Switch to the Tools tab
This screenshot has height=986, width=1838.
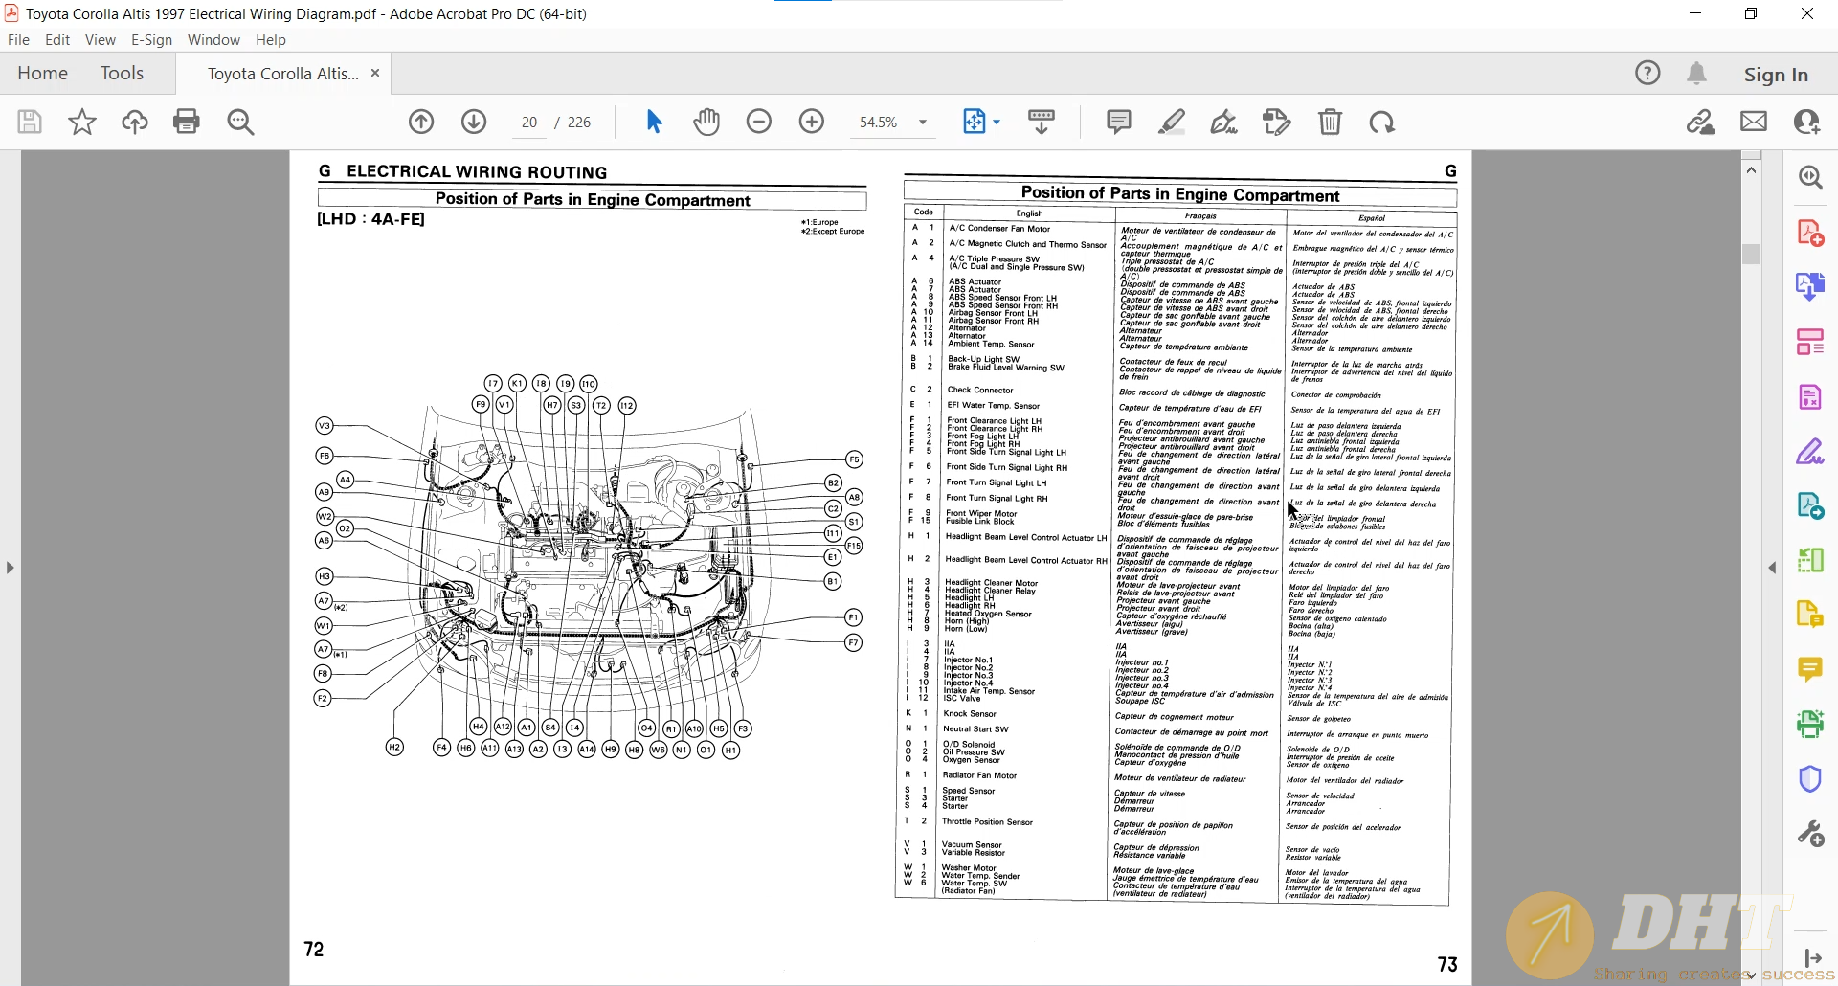point(122,74)
